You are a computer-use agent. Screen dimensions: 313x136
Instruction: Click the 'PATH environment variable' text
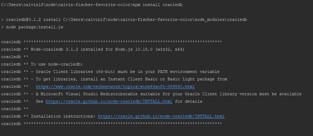[x=188, y=72]
